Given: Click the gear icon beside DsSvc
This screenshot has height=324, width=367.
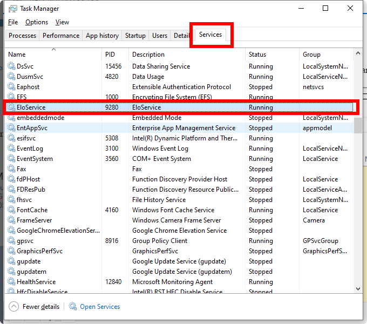Looking at the screenshot, I should 11,66.
